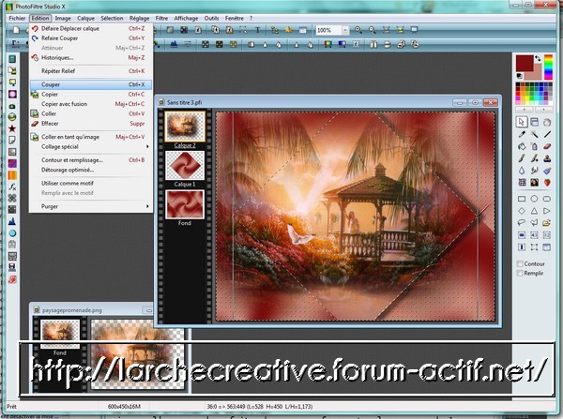This screenshot has width=563, height=419.
Task: Click the rainbow color spectrum strip
Action: pyautogui.click(x=548, y=67)
